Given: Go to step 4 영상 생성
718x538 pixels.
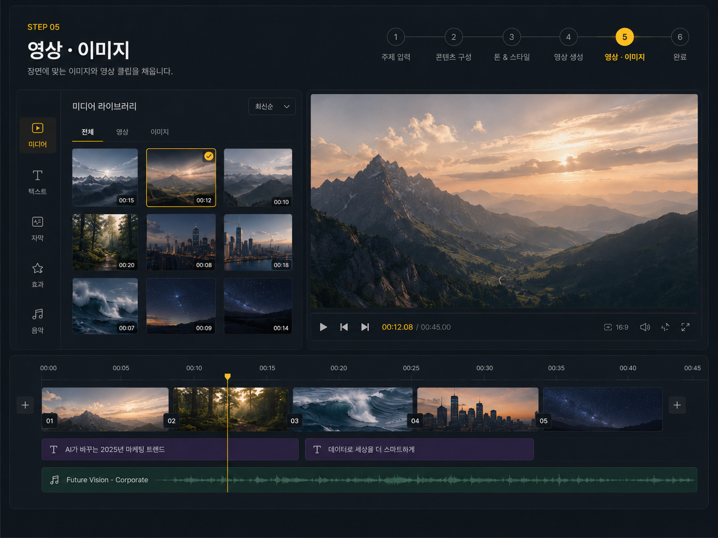Looking at the screenshot, I should pos(568,37).
